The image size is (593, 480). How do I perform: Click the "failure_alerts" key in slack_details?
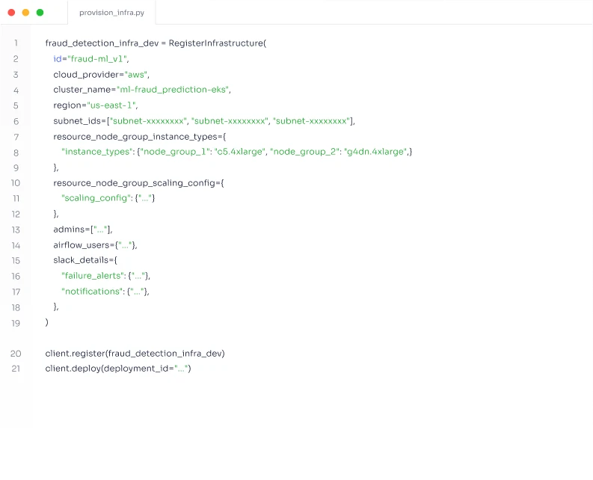93,276
